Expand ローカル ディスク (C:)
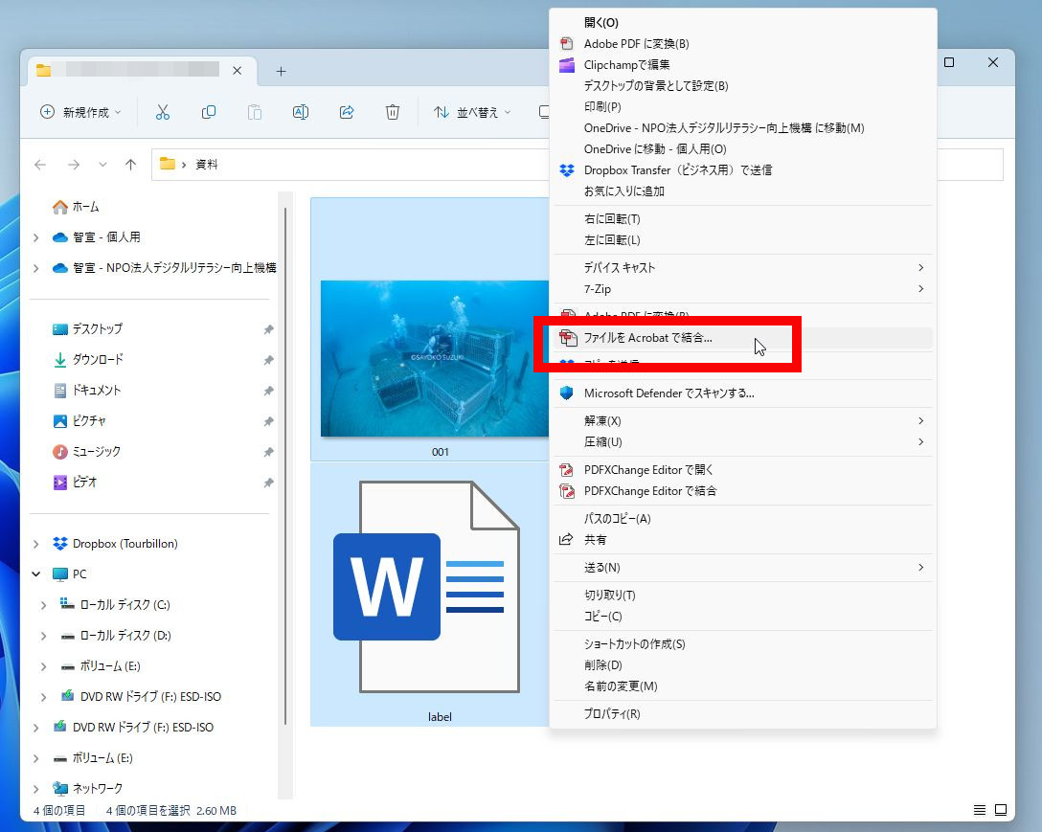 (43, 605)
